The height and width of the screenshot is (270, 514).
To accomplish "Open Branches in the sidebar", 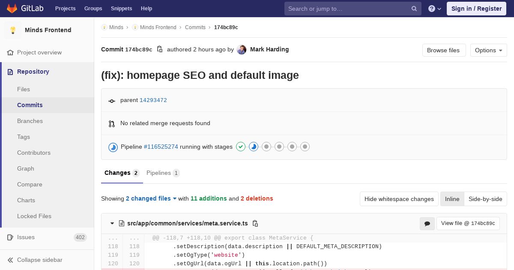I will (x=30, y=121).
